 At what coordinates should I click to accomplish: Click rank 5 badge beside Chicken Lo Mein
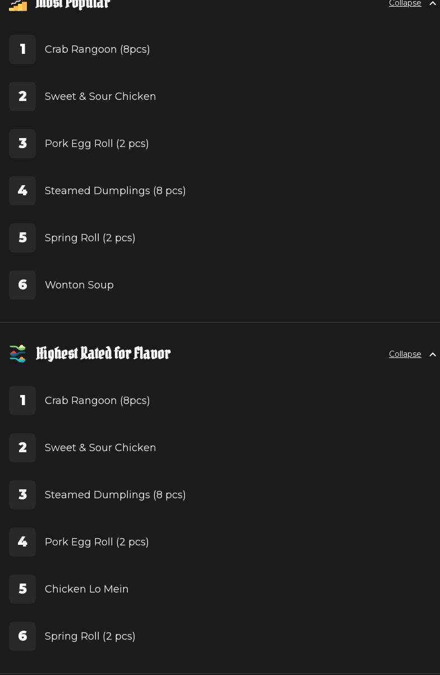point(22,589)
